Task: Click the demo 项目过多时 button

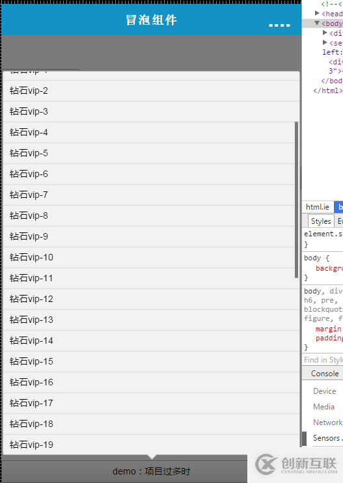Action: 151,471
